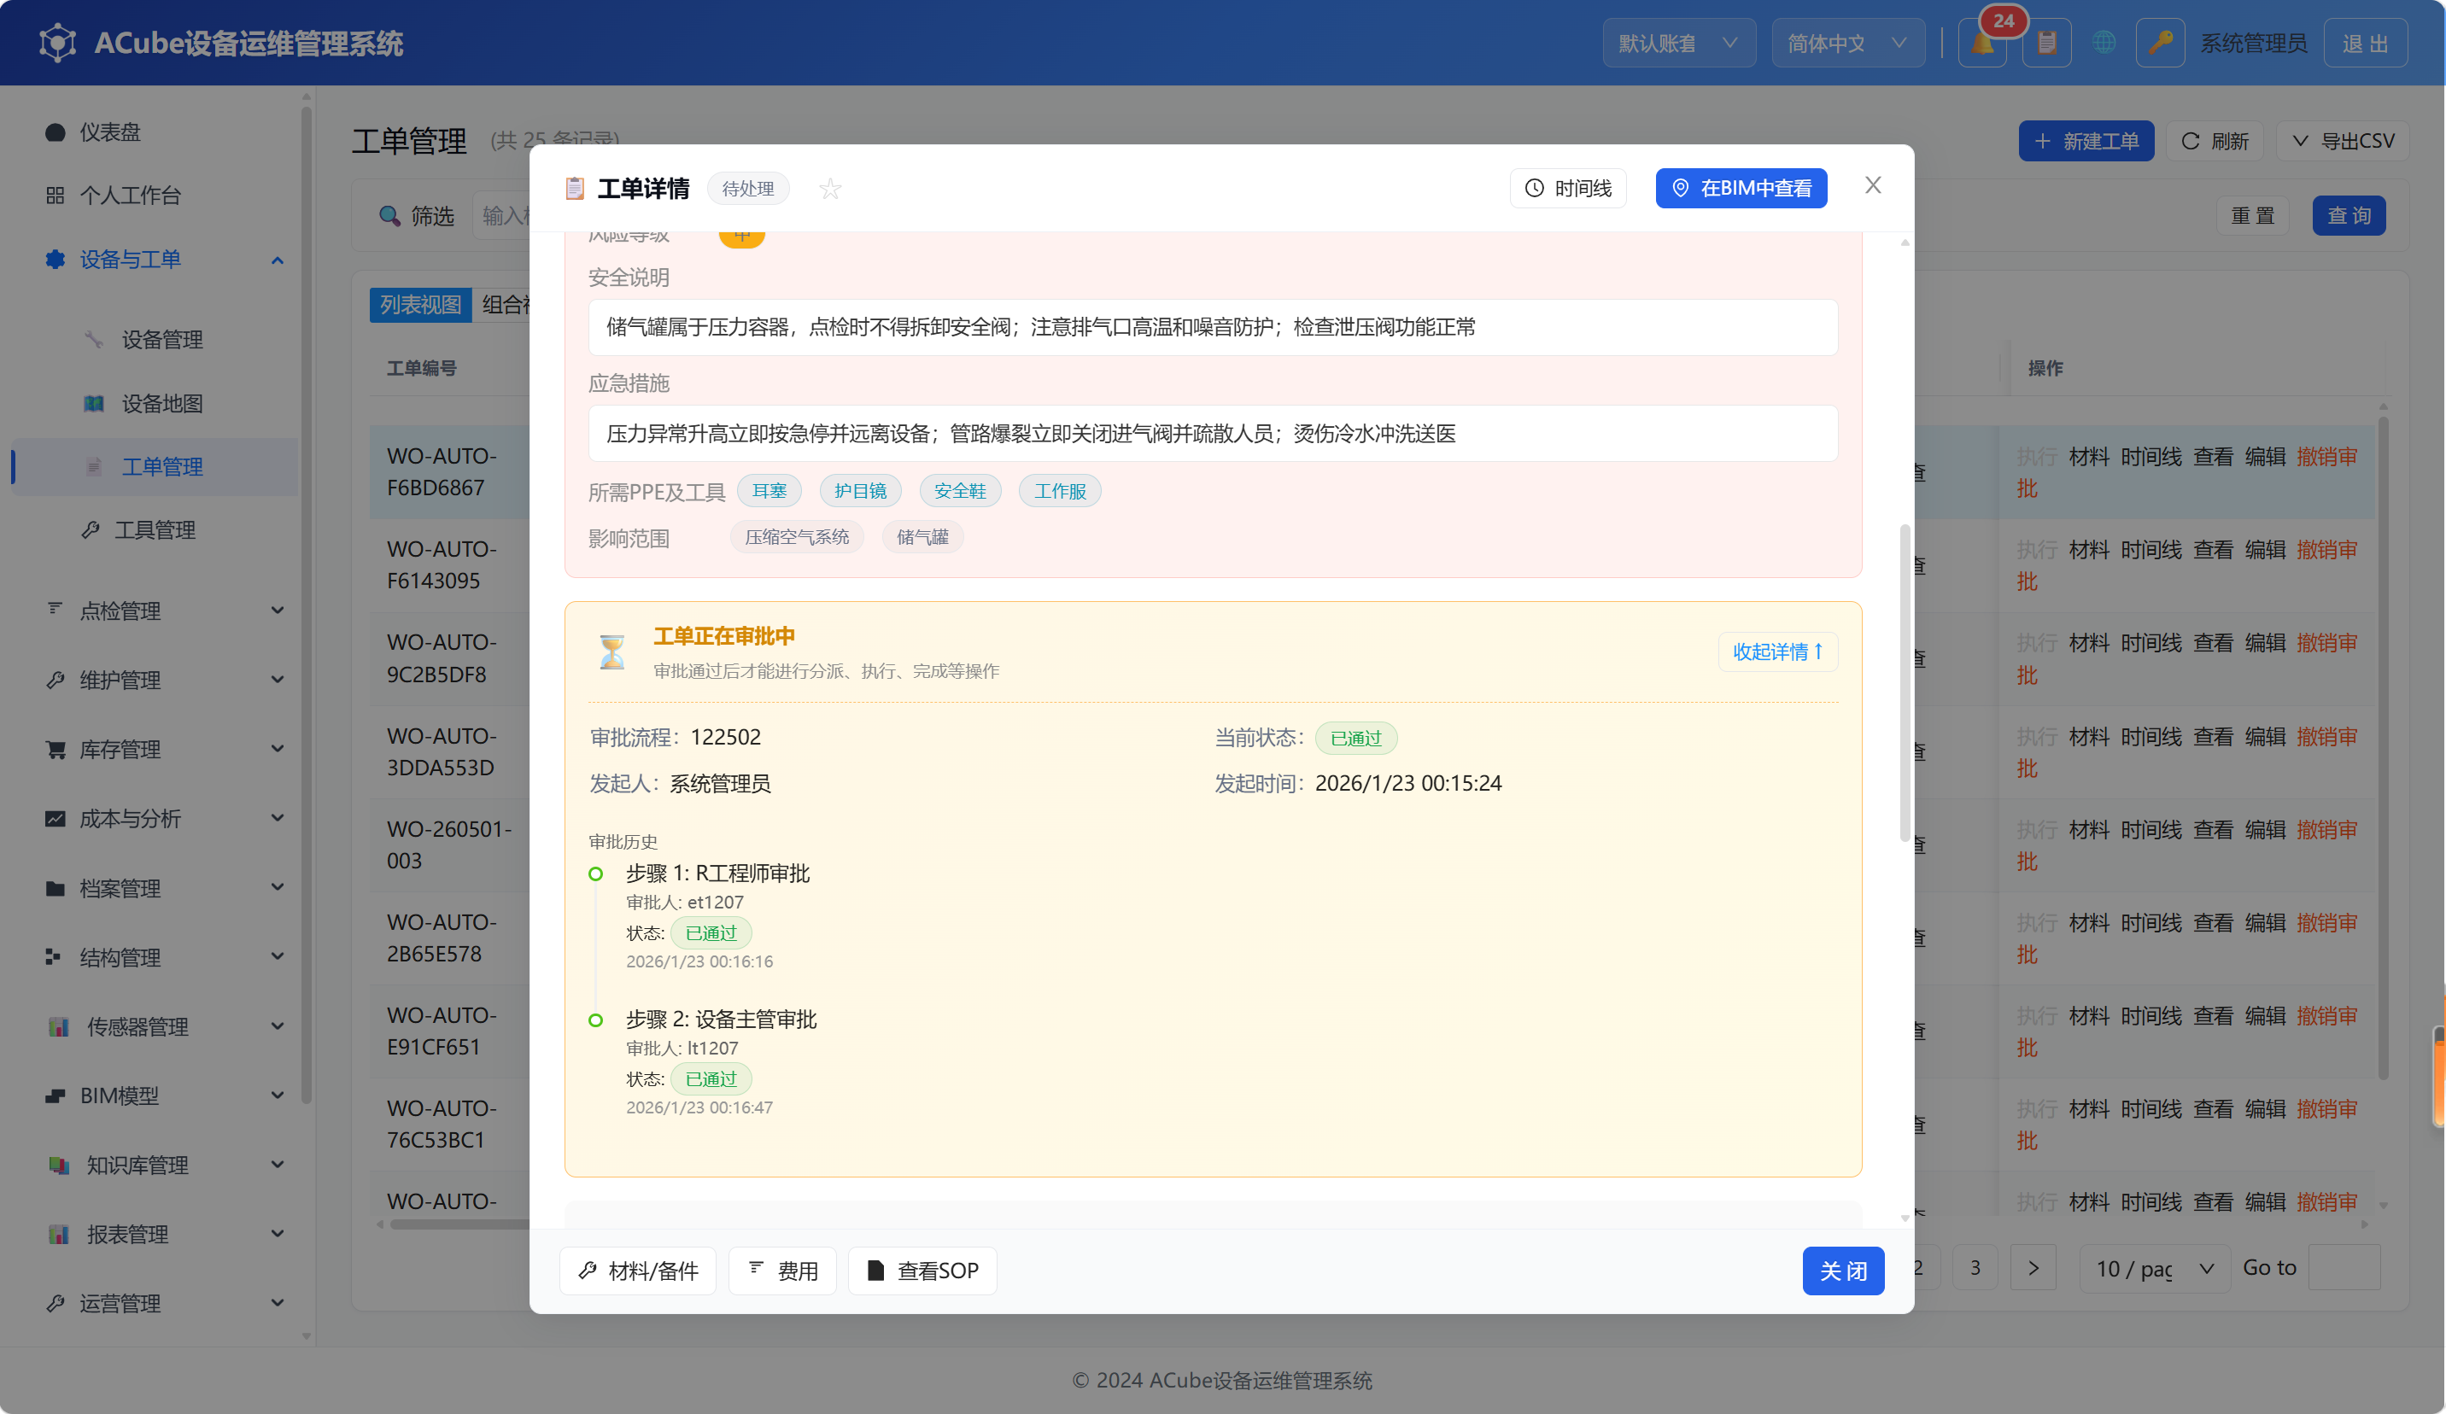Open 默认账套 dropdown

[x=1678, y=44]
